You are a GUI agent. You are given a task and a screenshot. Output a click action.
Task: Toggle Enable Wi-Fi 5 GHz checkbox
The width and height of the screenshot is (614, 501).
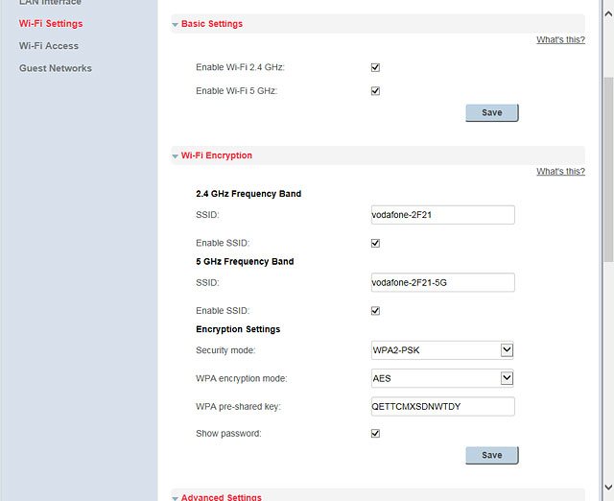375,91
